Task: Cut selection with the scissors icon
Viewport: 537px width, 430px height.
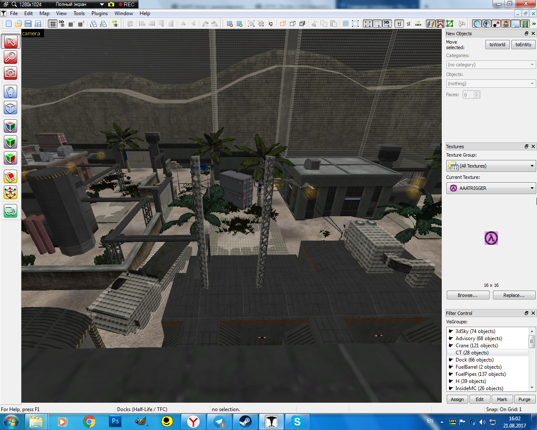Action: [x=314, y=24]
